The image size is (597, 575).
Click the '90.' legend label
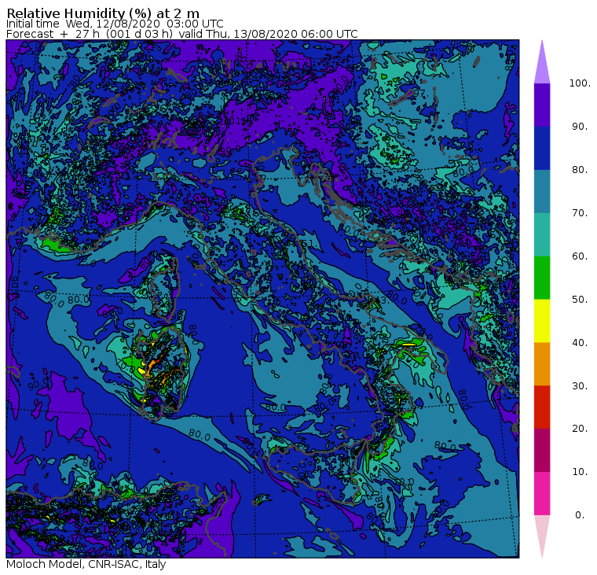point(580,127)
